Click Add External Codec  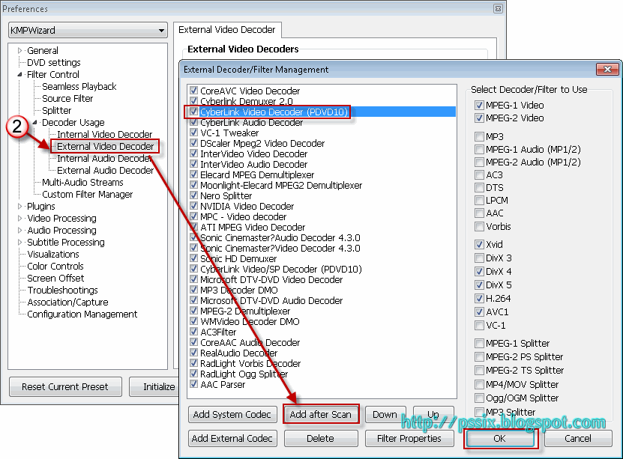coord(232,438)
